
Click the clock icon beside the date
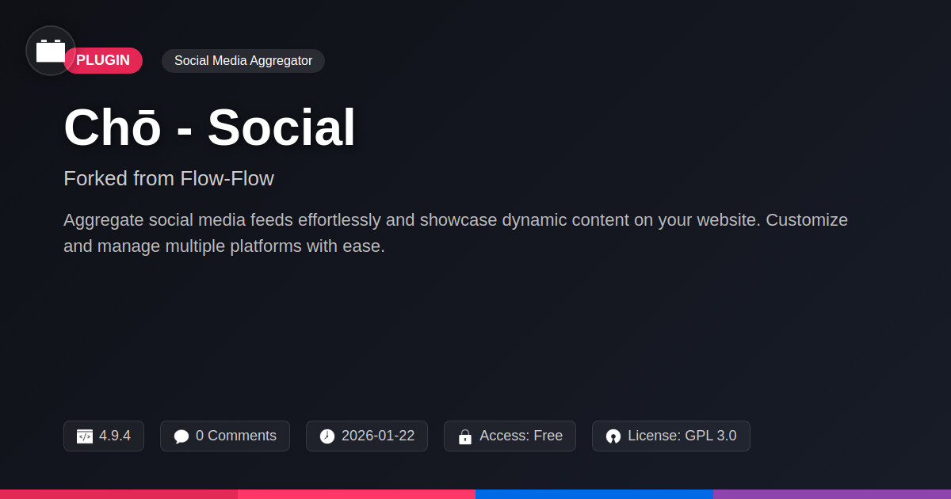[x=327, y=436]
